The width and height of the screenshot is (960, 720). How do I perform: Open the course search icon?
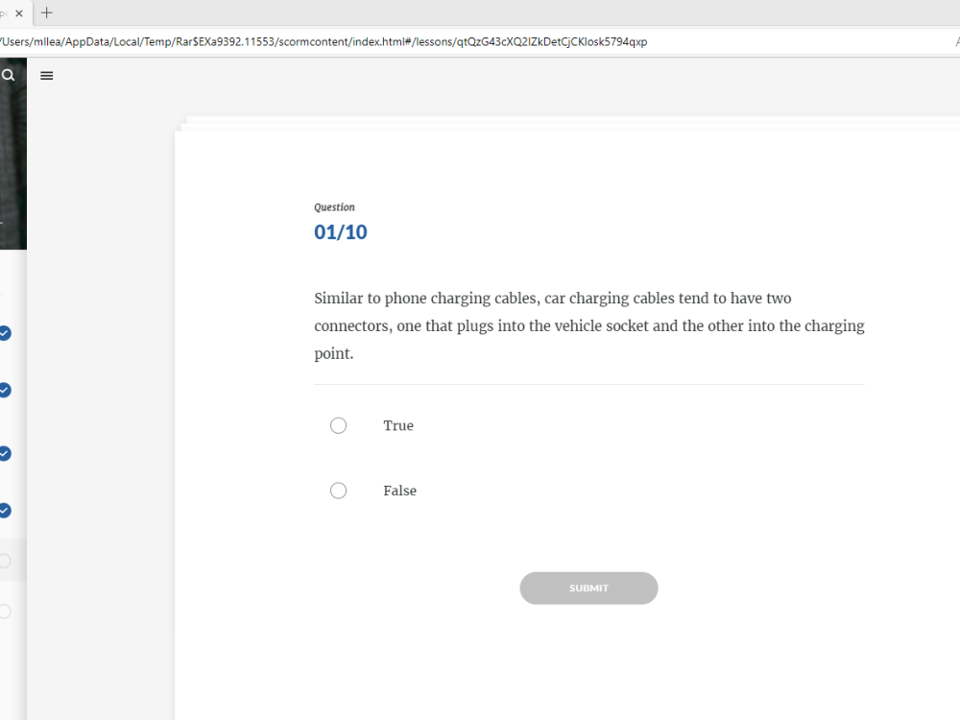pyautogui.click(x=8, y=75)
